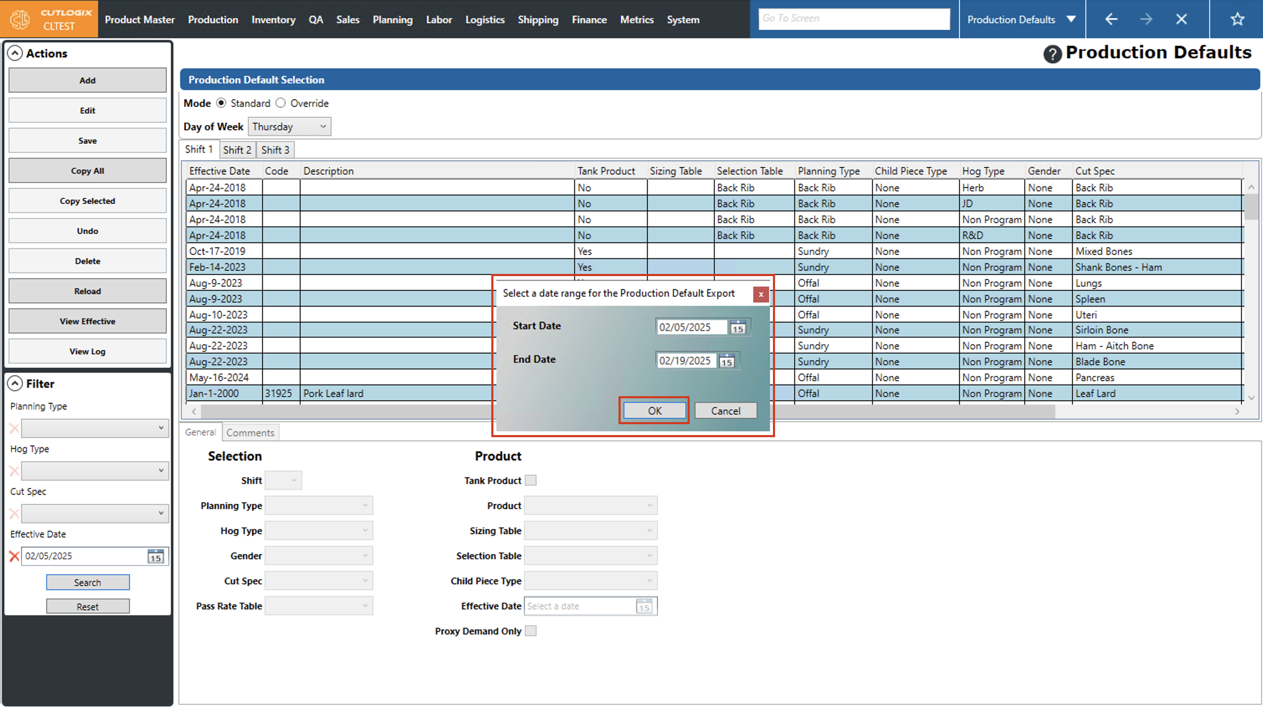The image size is (1263, 707).
Task: Toggle the Tank Product checkbox
Action: click(x=531, y=481)
